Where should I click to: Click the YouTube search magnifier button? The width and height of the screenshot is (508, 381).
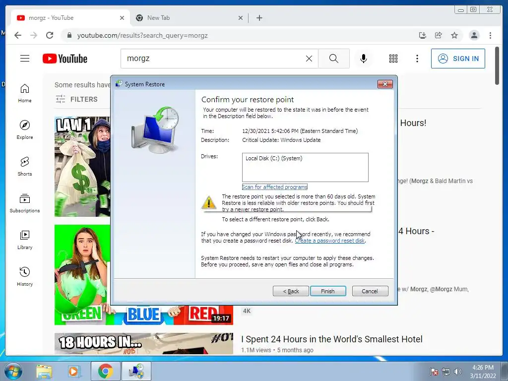[x=334, y=59]
